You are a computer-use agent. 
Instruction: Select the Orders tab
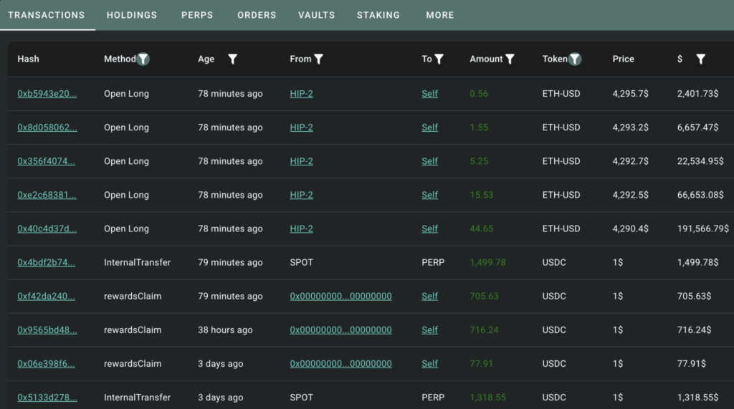pos(257,15)
